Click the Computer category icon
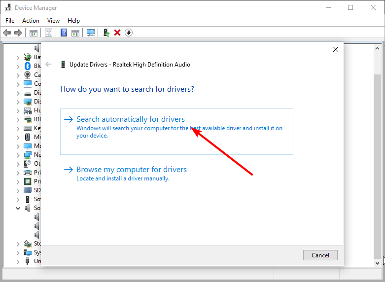 pos(28,84)
